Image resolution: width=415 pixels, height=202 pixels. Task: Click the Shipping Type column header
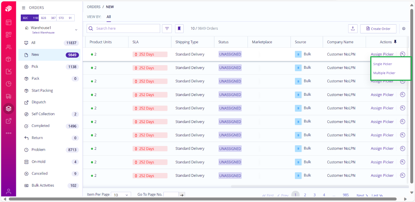coord(193,42)
